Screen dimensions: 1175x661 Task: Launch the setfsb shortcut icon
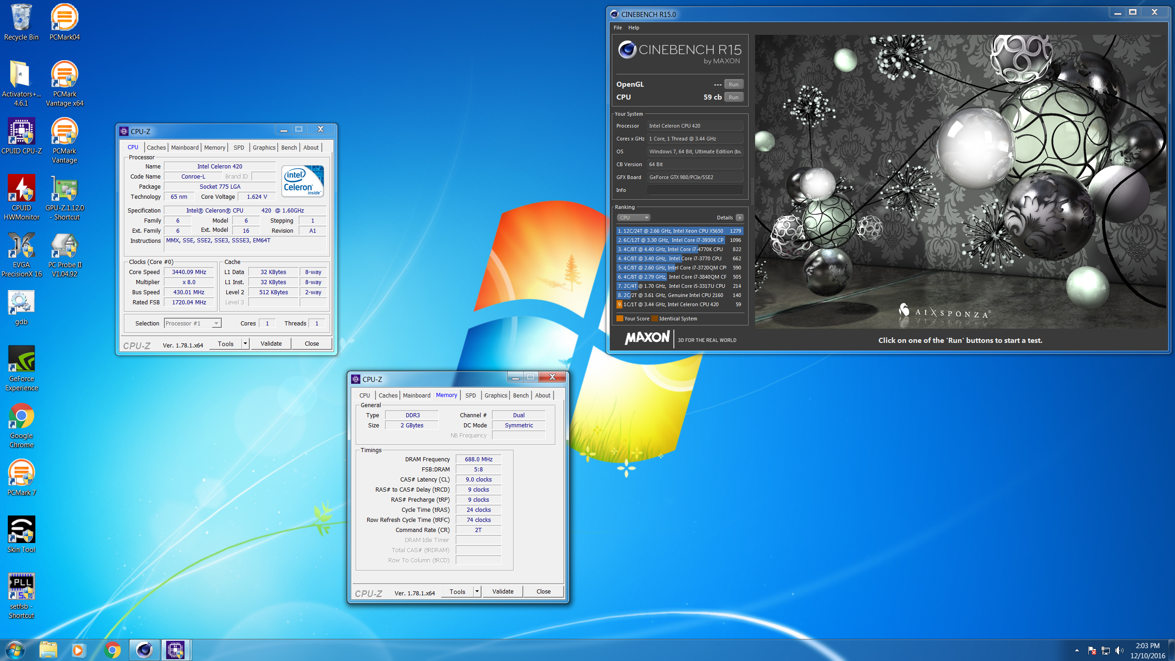coord(21,596)
